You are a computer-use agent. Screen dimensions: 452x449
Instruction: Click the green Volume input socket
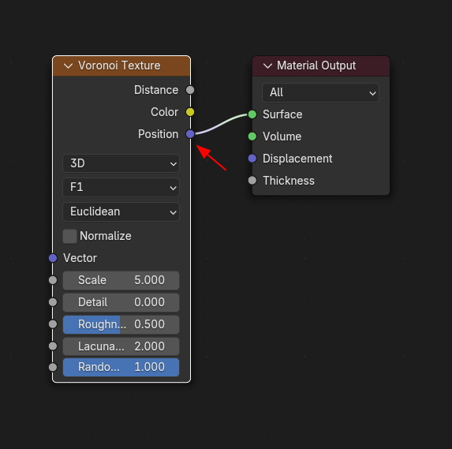[x=252, y=137]
